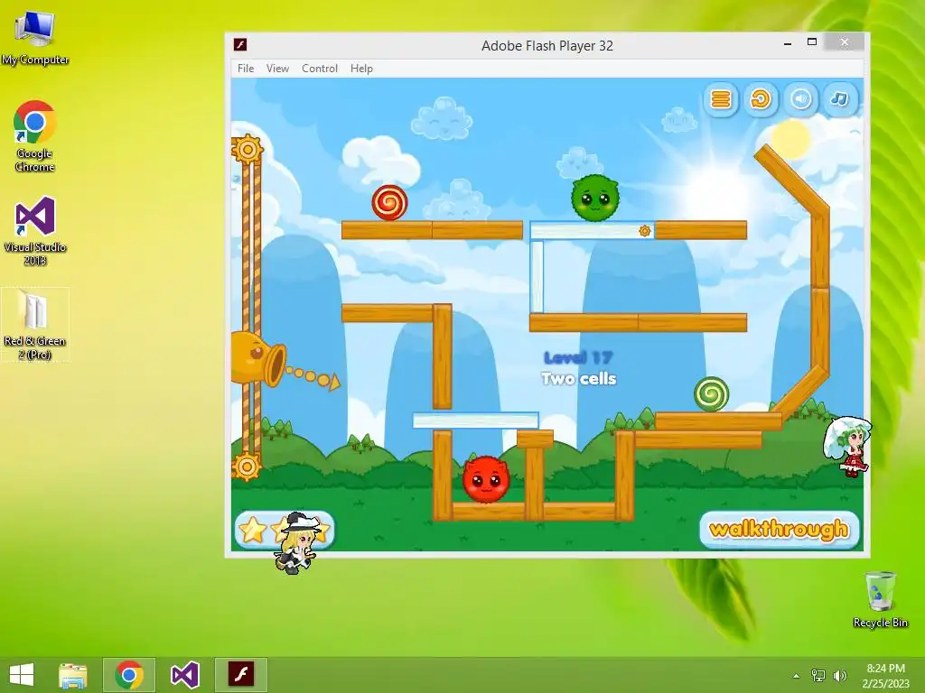Click the Level 17 title text
The image size is (925, 693).
[578, 357]
